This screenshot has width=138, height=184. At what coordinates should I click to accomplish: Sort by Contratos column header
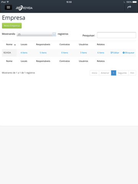[64, 44]
